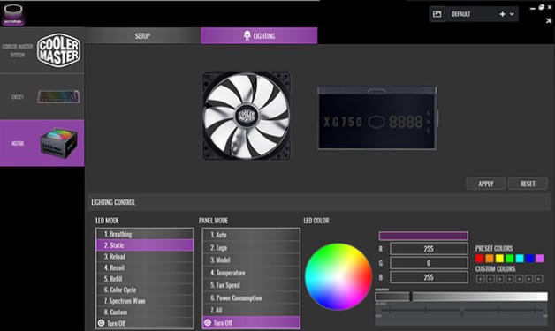This screenshot has height=331, width=555.
Task: Click the profile image icon beside DEFAULT
Action: pos(437,14)
